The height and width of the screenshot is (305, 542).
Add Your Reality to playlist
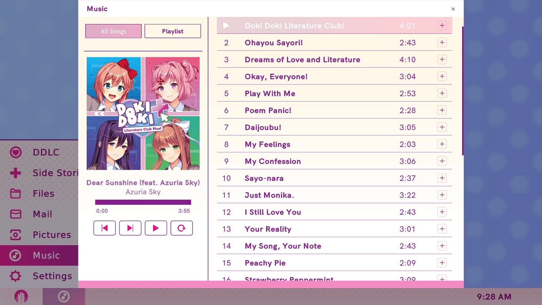click(x=442, y=229)
